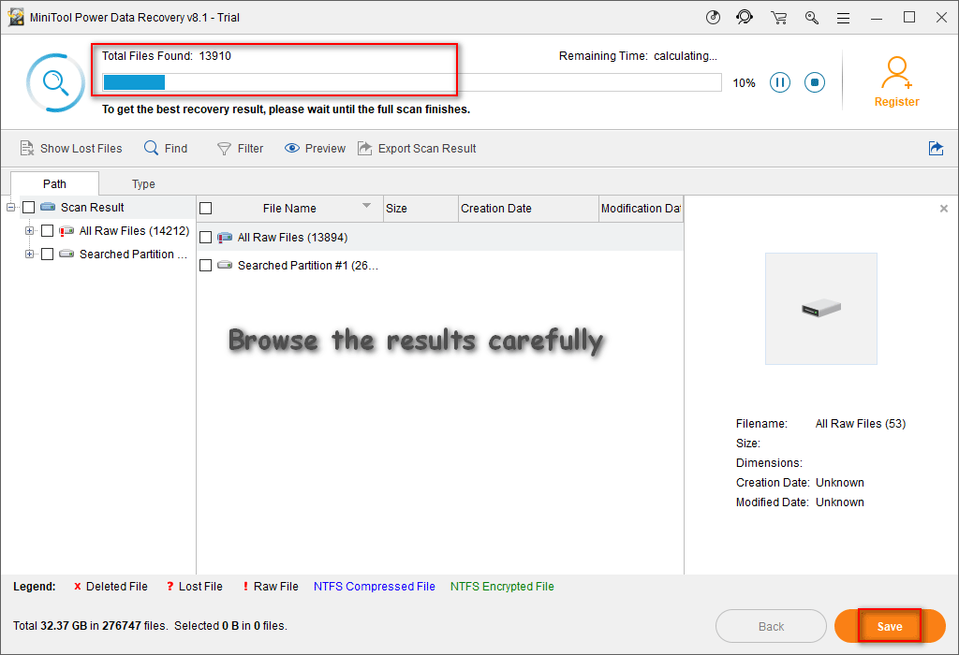
Task: Click Lost File legend entry
Action: tap(195, 587)
